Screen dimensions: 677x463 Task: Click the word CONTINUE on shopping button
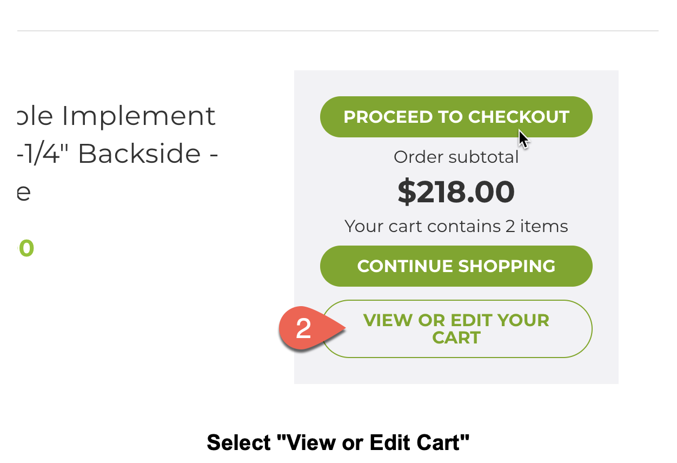(404, 266)
